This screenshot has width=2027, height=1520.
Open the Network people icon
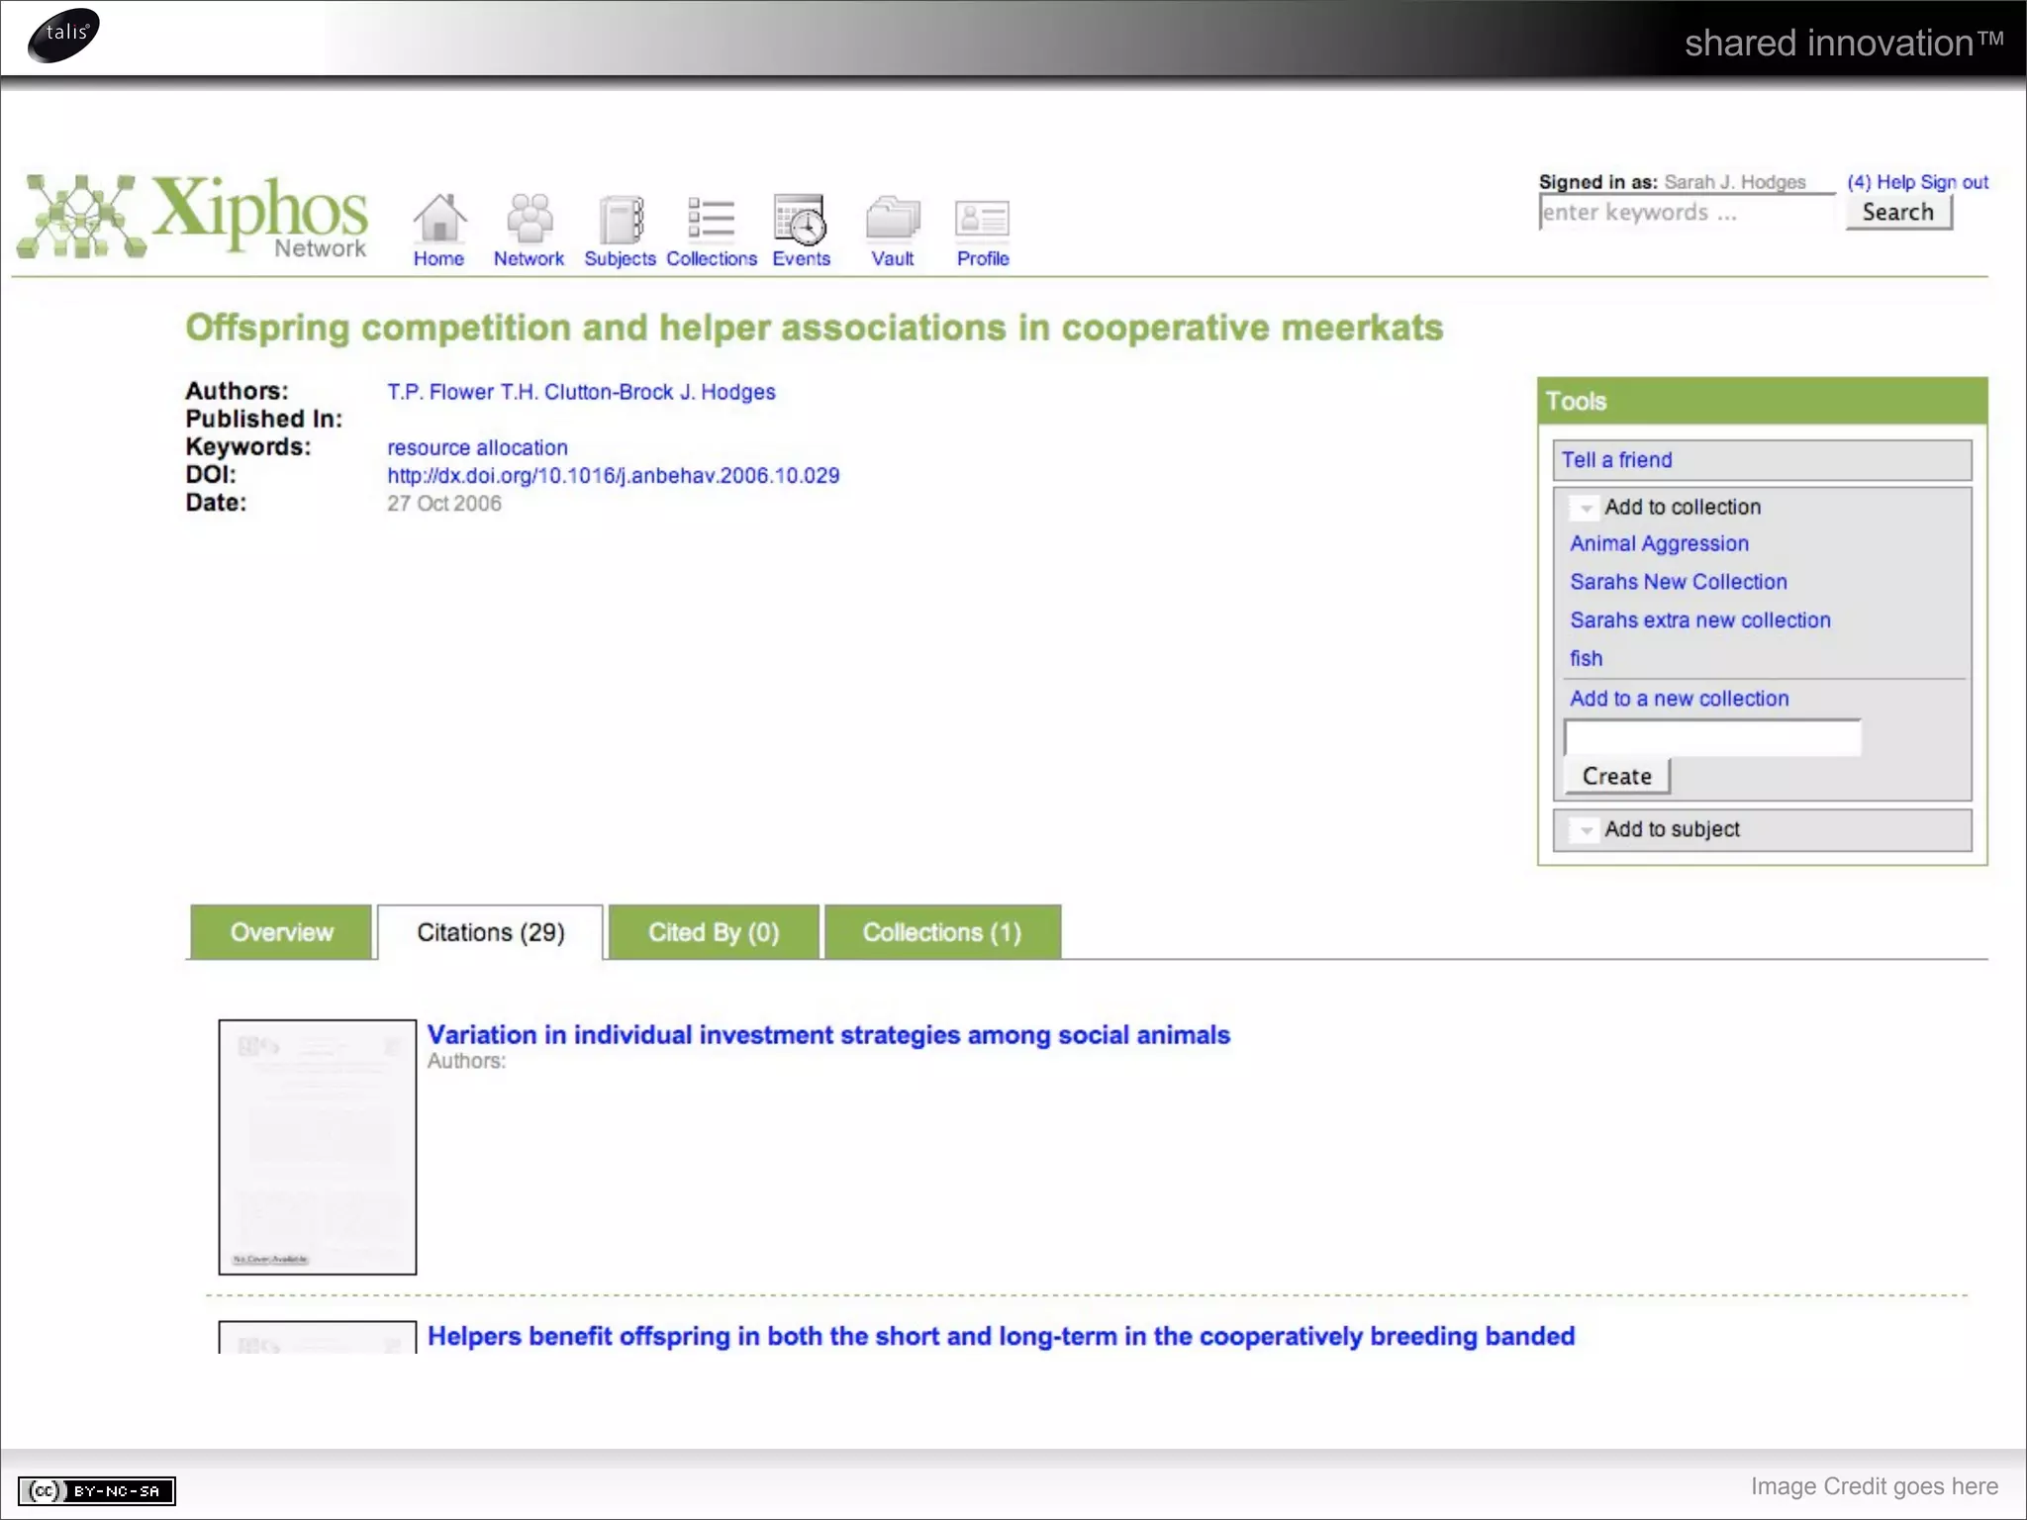(530, 218)
